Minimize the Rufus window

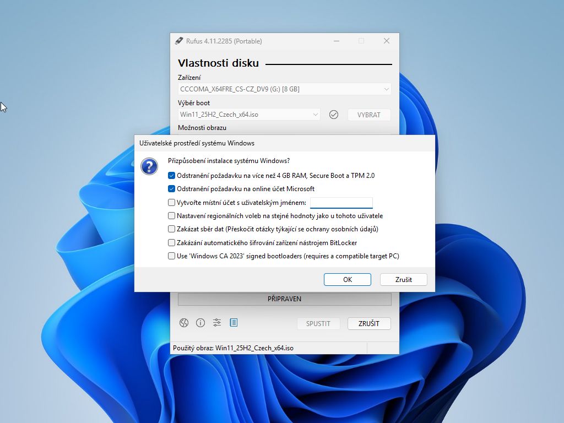pos(336,41)
